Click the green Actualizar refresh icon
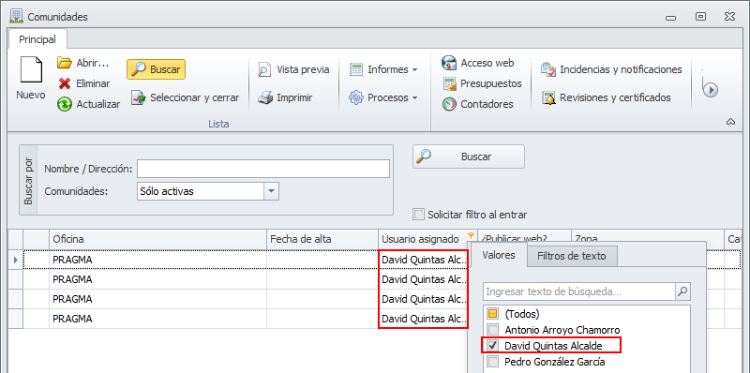 64,104
